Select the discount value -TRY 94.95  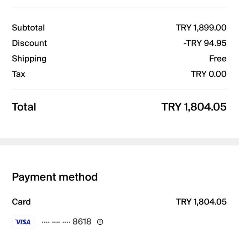pos(205,43)
